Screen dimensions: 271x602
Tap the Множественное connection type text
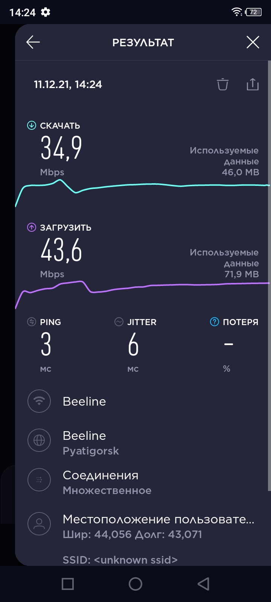(x=107, y=491)
